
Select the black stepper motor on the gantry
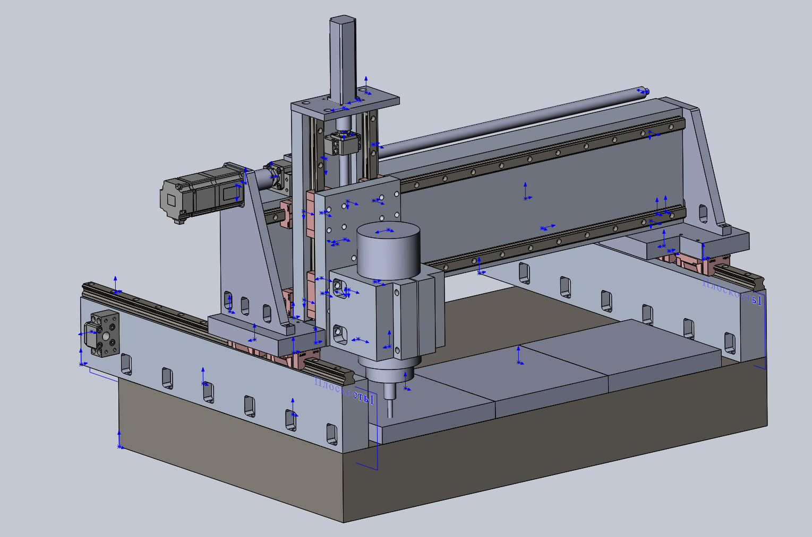click(x=202, y=193)
